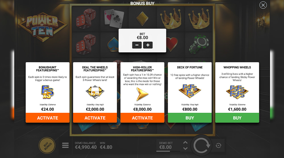Close the Bonus Buy overlay
The width and height of the screenshot is (284, 158).
click(263, 5)
